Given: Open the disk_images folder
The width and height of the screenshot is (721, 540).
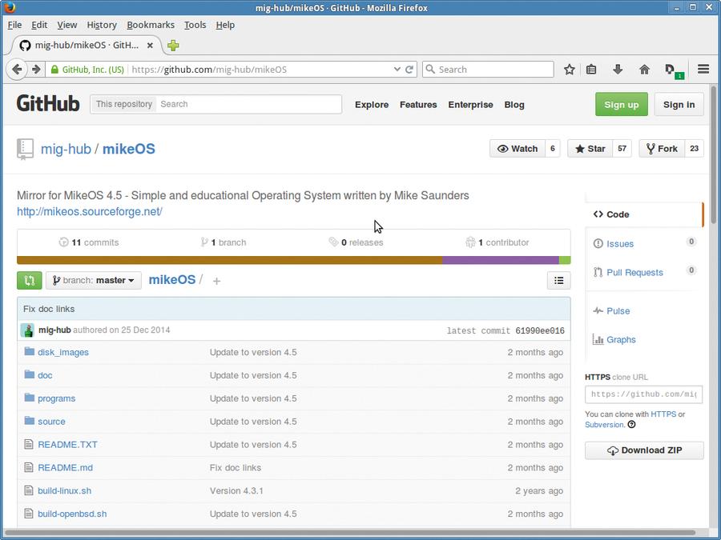Looking at the screenshot, I should [x=63, y=352].
